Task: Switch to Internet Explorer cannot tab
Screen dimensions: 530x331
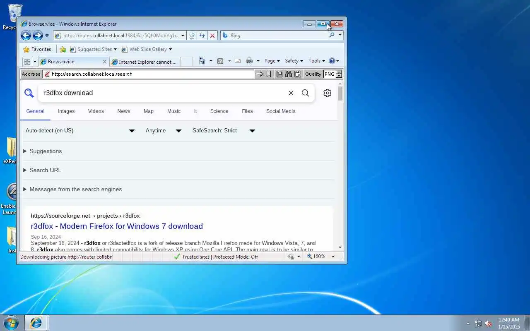Action: click(145, 62)
